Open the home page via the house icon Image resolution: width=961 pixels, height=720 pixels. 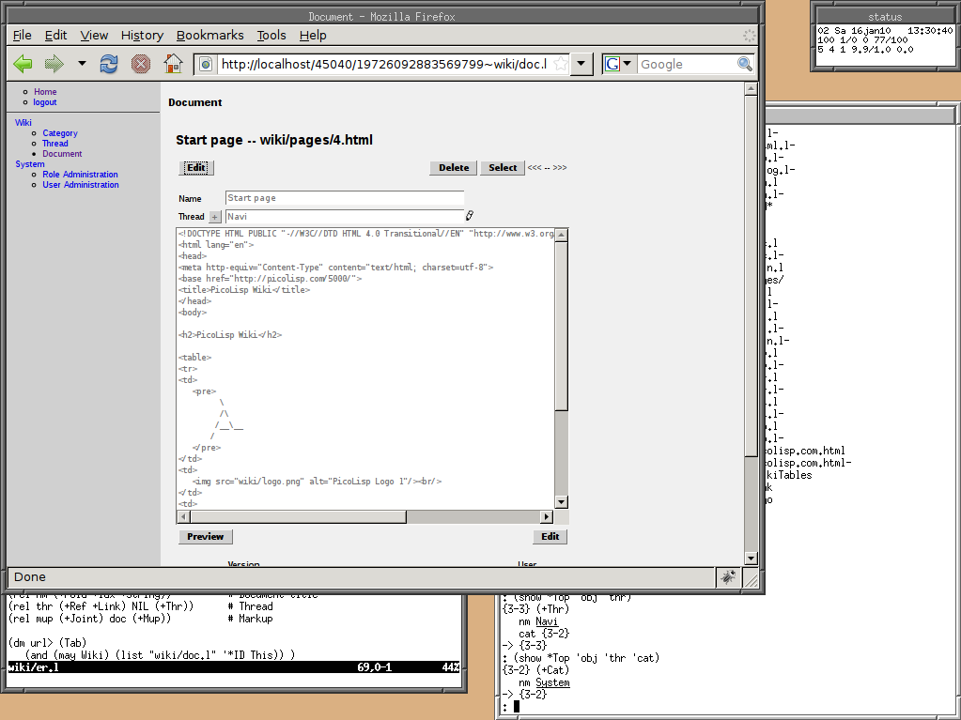171,63
